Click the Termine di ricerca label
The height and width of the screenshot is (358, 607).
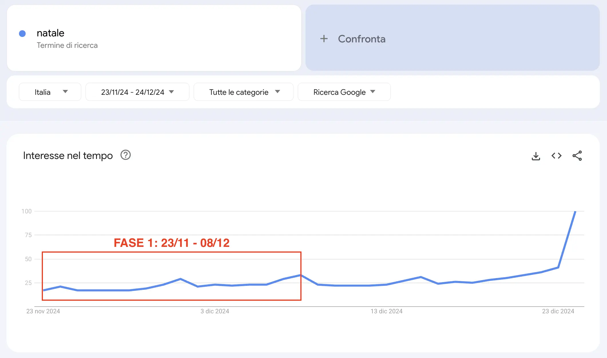tap(67, 45)
